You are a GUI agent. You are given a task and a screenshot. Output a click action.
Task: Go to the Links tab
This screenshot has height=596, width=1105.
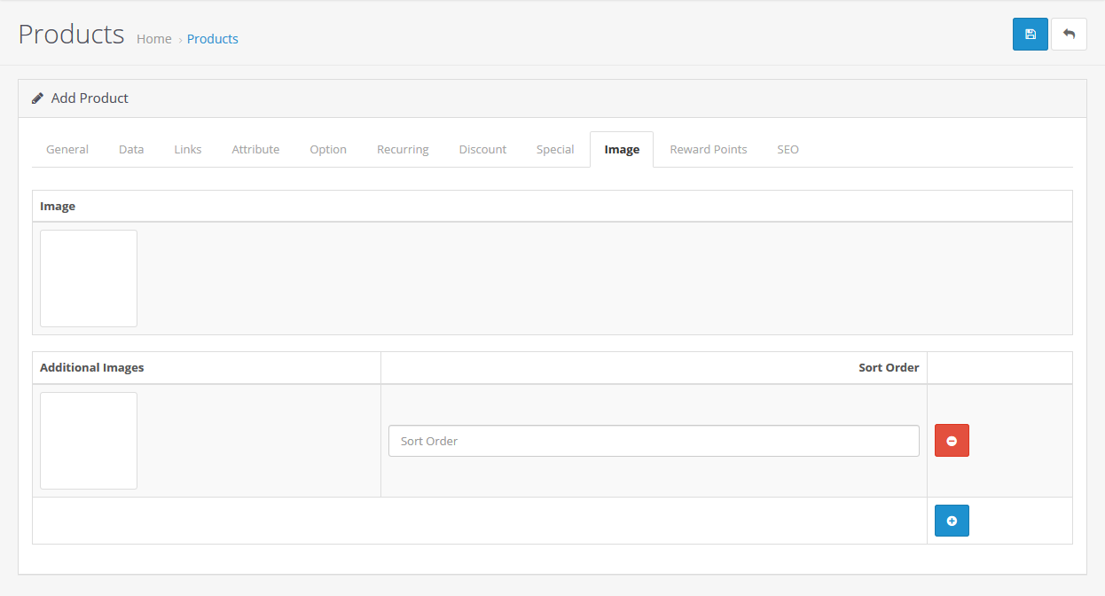point(188,149)
